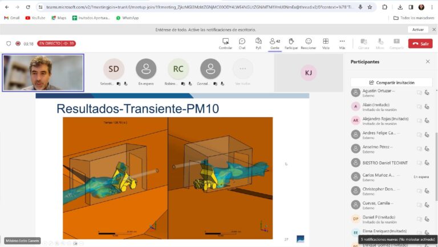Click Activar notifications button
This screenshot has width=438, height=247.
[x=418, y=30]
